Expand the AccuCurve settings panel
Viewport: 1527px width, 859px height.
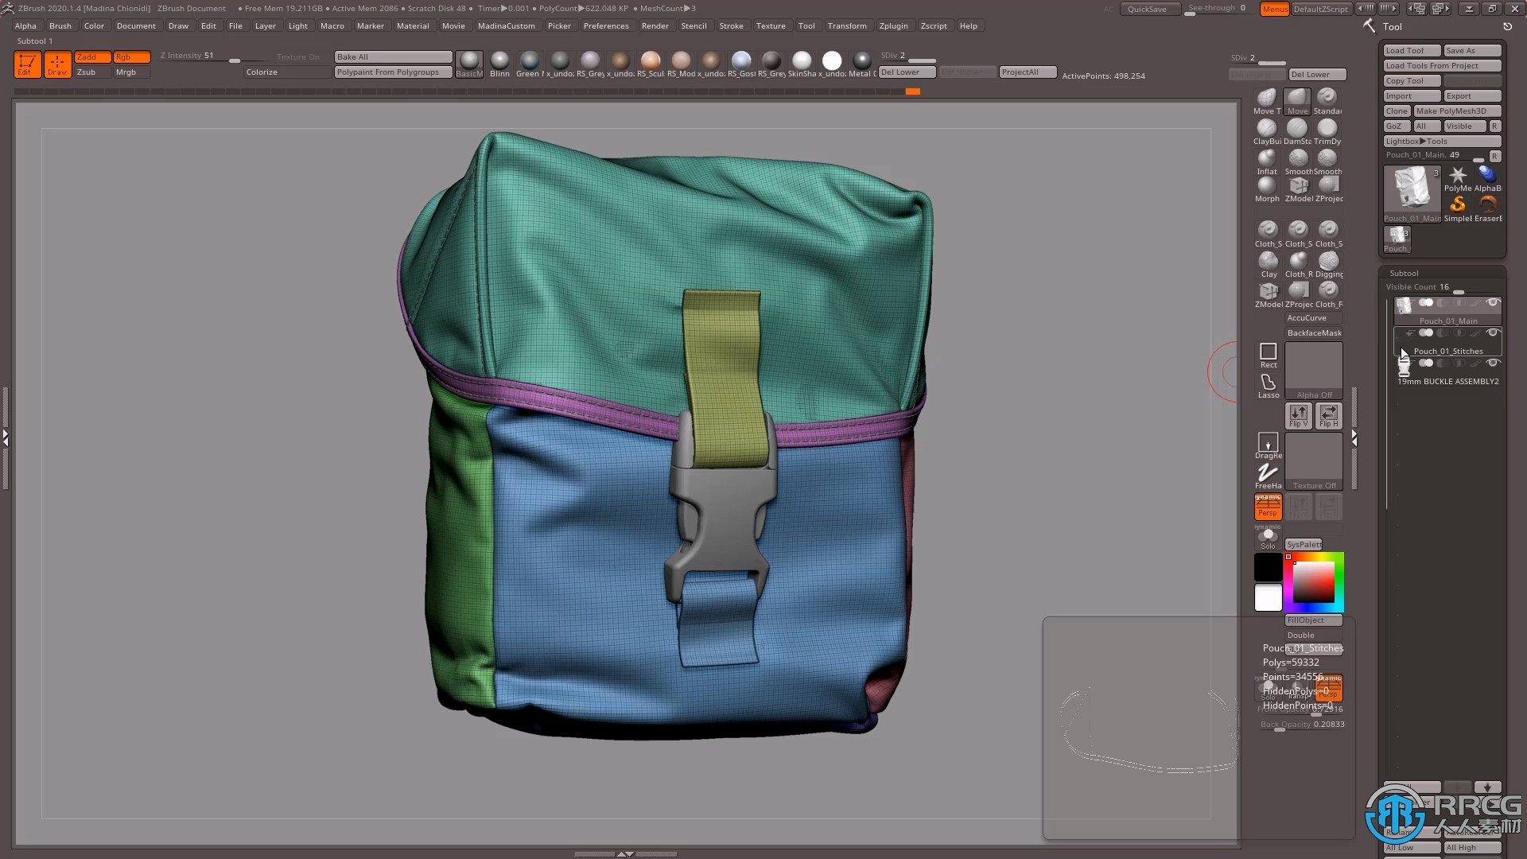(x=1307, y=318)
